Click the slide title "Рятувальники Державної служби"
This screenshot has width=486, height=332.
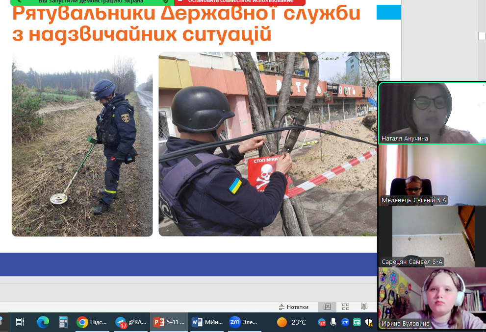186,14
